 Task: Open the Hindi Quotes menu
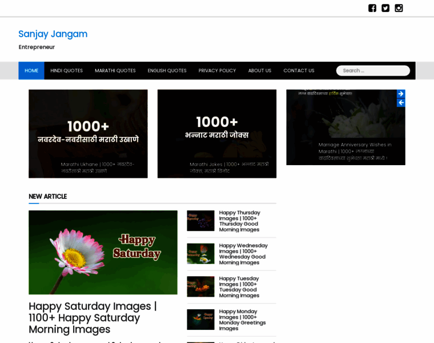point(66,70)
